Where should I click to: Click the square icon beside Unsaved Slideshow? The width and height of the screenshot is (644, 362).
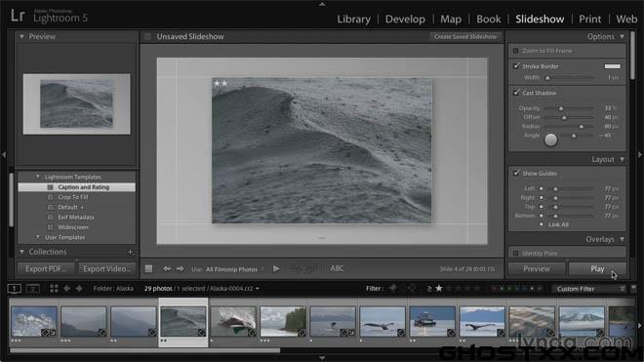pos(148,36)
